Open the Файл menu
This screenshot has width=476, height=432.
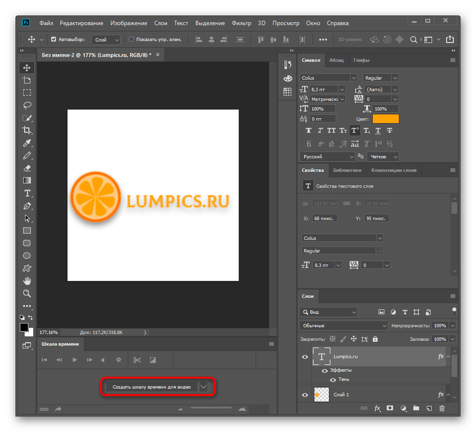[x=46, y=23]
